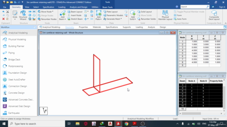Click the Properties page tab
The image size is (227, 127).
83,27
